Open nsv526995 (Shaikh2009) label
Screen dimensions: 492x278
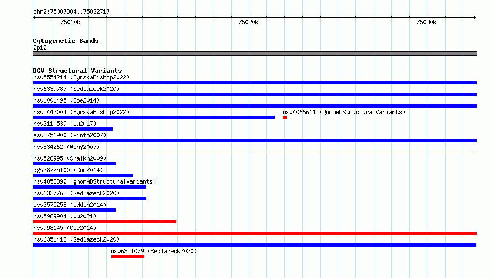pos(70,158)
